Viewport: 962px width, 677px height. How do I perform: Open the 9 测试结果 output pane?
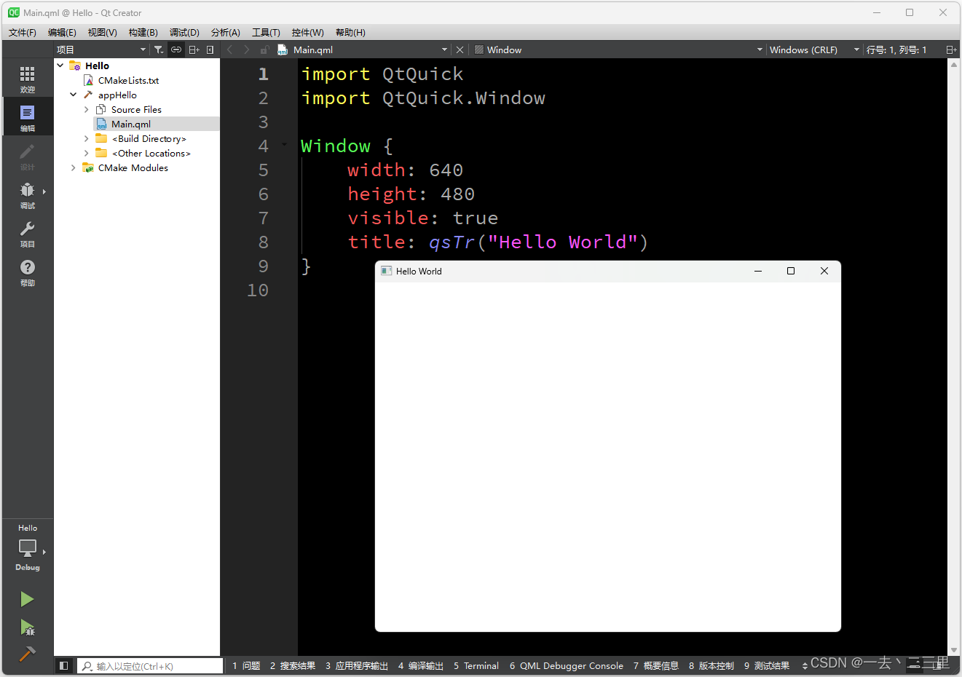[x=767, y=665]
